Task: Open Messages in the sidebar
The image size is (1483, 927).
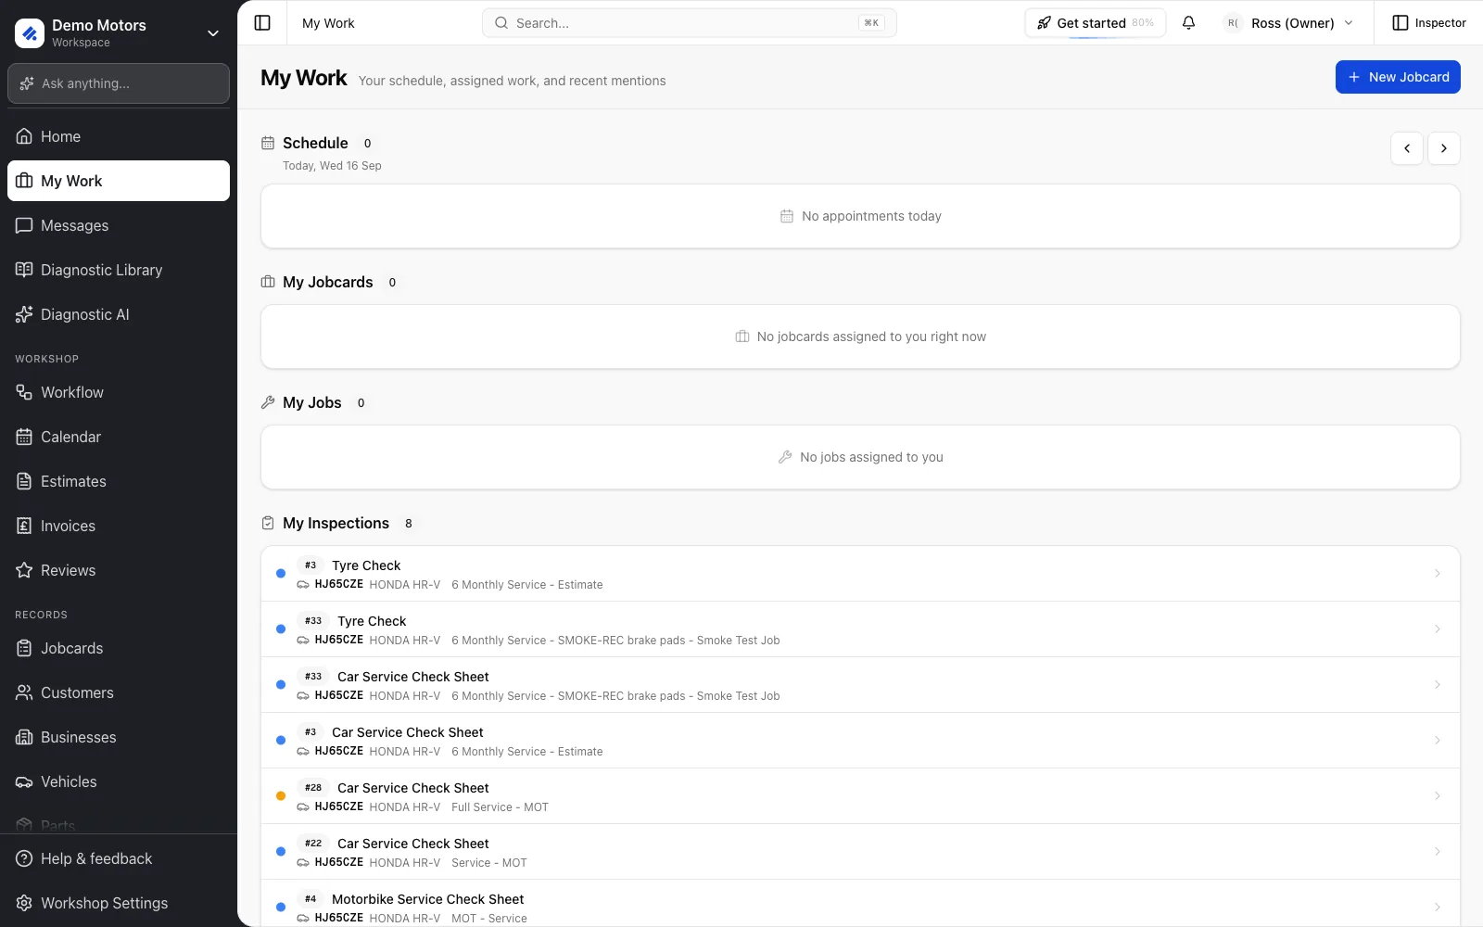Action: point(119,225)
